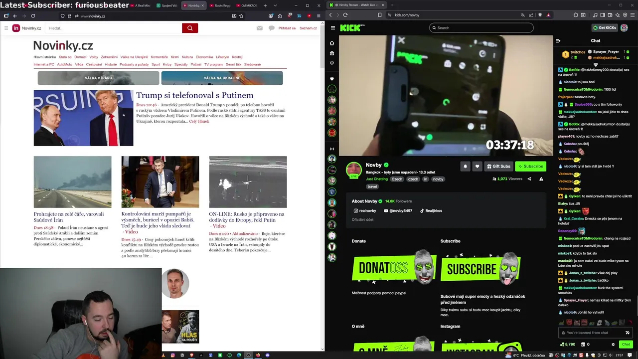Open the Ekonomika section

[204, 57]
